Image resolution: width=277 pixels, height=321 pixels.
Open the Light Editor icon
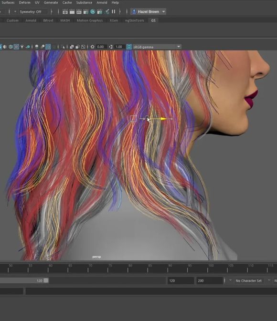107,11
